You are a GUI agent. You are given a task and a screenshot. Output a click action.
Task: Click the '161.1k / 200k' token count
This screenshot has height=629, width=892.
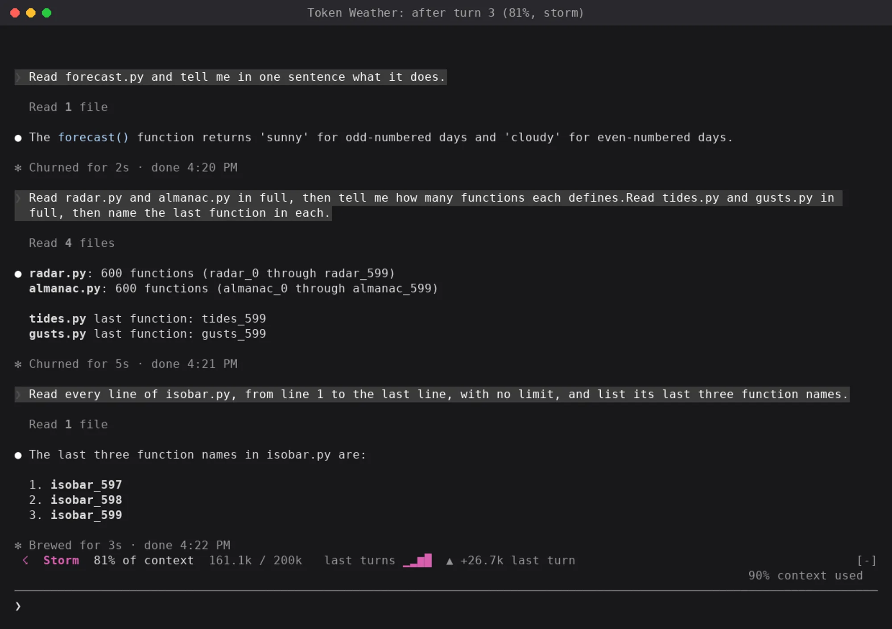255,560
